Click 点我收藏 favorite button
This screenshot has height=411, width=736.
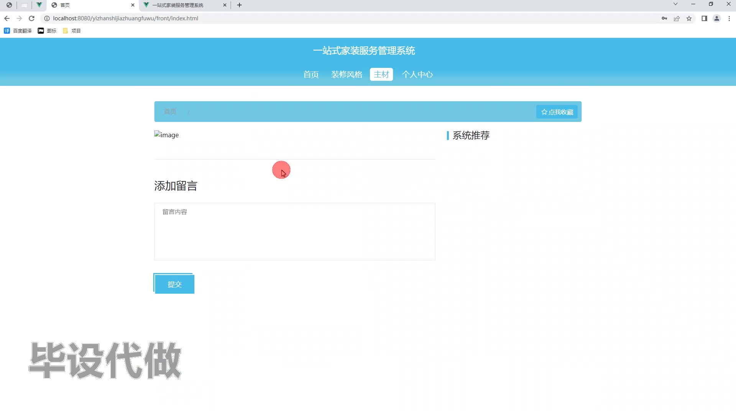tap(557, 112)
